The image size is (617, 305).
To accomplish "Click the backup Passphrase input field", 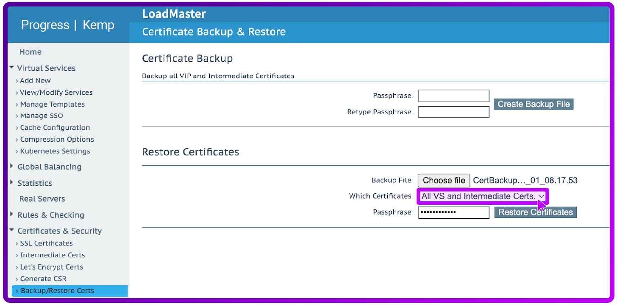I will pyautogui.click(x=454, y=96).
